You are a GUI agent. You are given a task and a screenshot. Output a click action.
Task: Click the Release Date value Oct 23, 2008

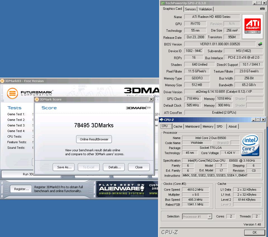(195, 37)
